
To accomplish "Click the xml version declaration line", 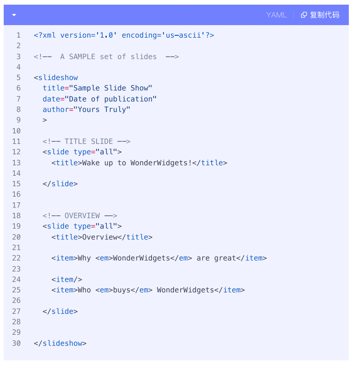I will [124, 35].
